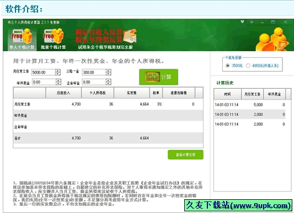Click the 查看计算过程 button
This screenshot has width=294, height=213.
tap(185, 155)
